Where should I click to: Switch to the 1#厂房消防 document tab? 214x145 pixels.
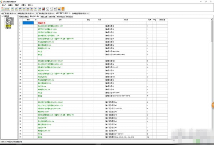click(x=9, y=14)
